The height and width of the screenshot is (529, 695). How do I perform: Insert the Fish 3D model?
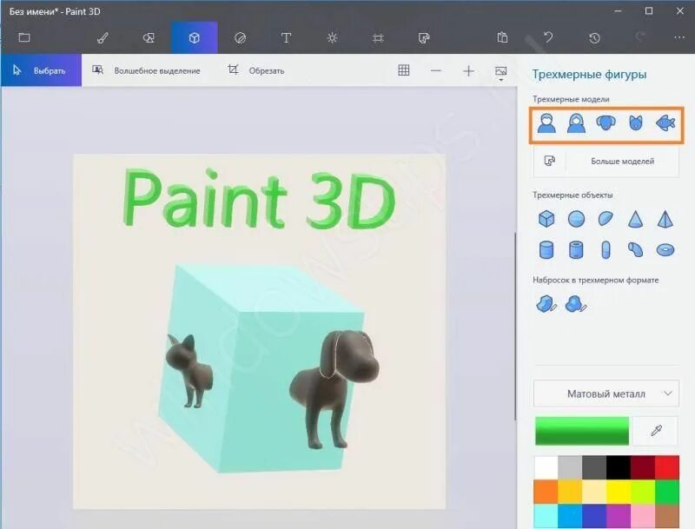(x=665, y=123)
